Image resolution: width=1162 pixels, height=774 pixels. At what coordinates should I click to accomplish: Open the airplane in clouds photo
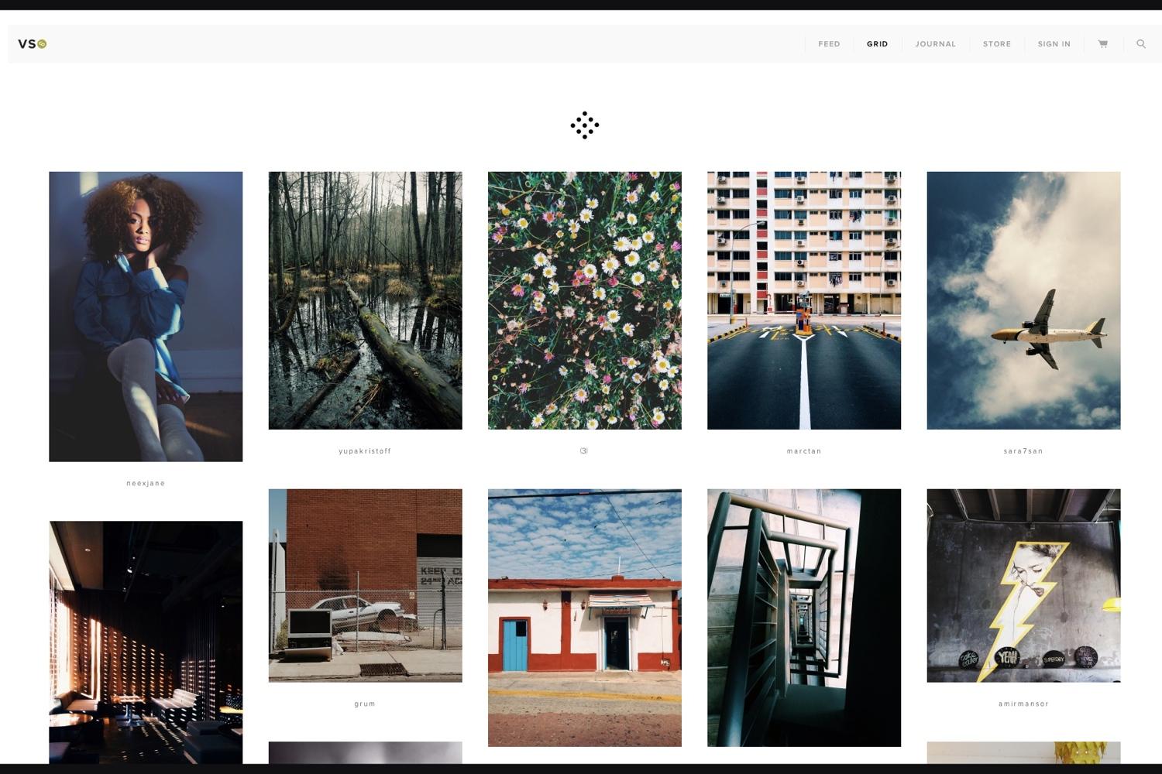[1023, 300]
